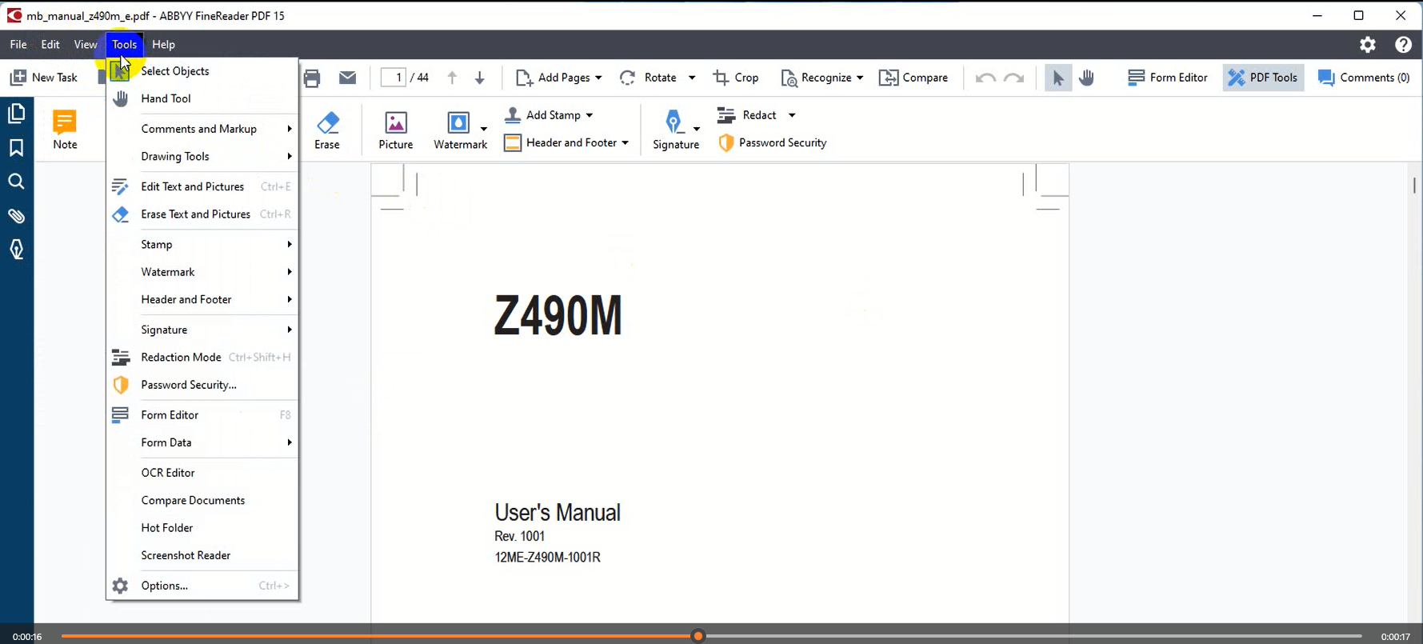Click the video progress slider handle

(x=698, y=636)
